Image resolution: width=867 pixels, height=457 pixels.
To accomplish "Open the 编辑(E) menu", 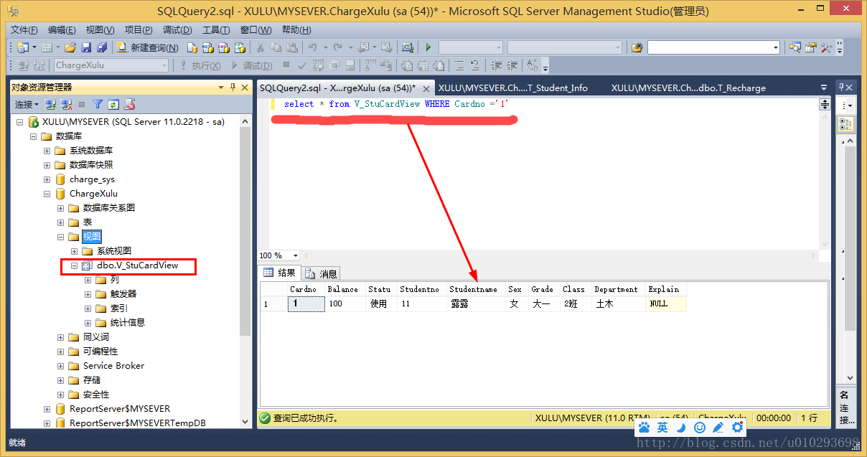I will click(62, 29).
